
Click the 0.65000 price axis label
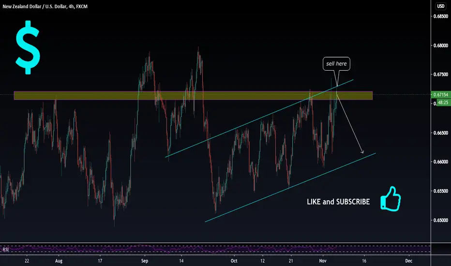coord(441,220)
